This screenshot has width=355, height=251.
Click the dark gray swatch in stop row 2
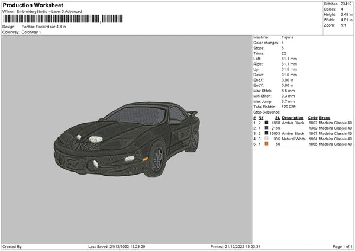tap(267, 128)
